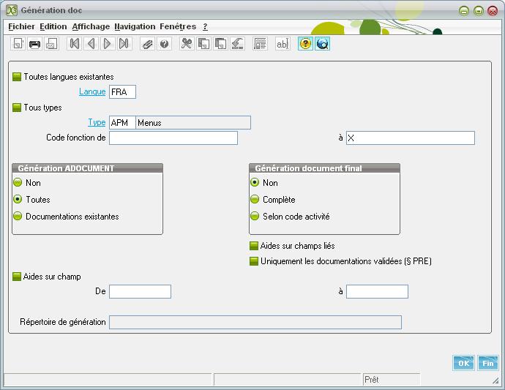Screen dimensions: 505x390
Task: Click the 'Langue' link label
Action: click(x=92, y=92)
